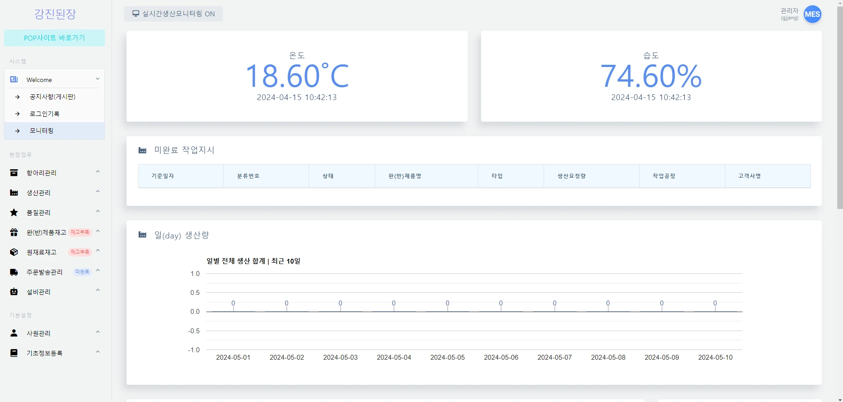Open the 사원관리 menu label

coord(39,333)
